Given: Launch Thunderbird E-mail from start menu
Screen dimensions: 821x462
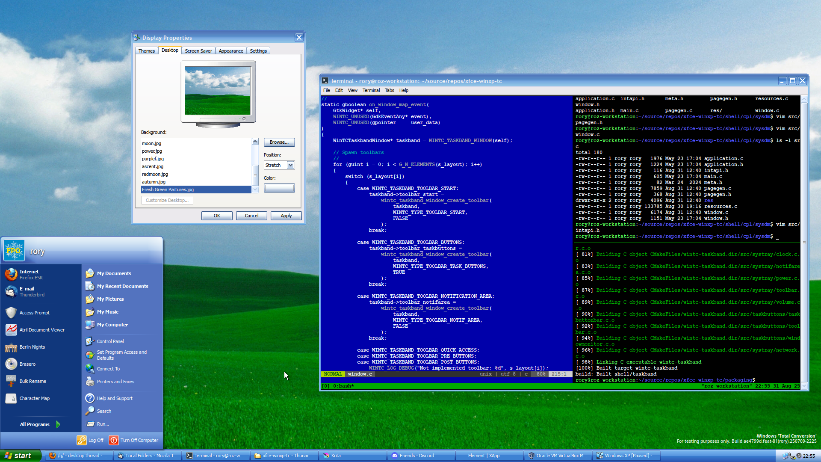Looking at the screenshot, I should click(41, 291).
